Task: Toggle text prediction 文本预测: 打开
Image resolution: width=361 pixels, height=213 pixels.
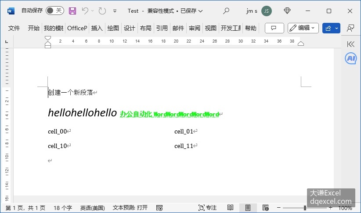Action: [x=130, y=208]
